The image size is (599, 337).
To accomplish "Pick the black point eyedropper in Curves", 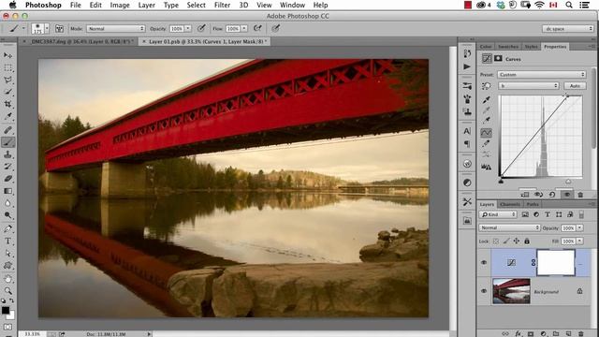I will coord(486,100).
